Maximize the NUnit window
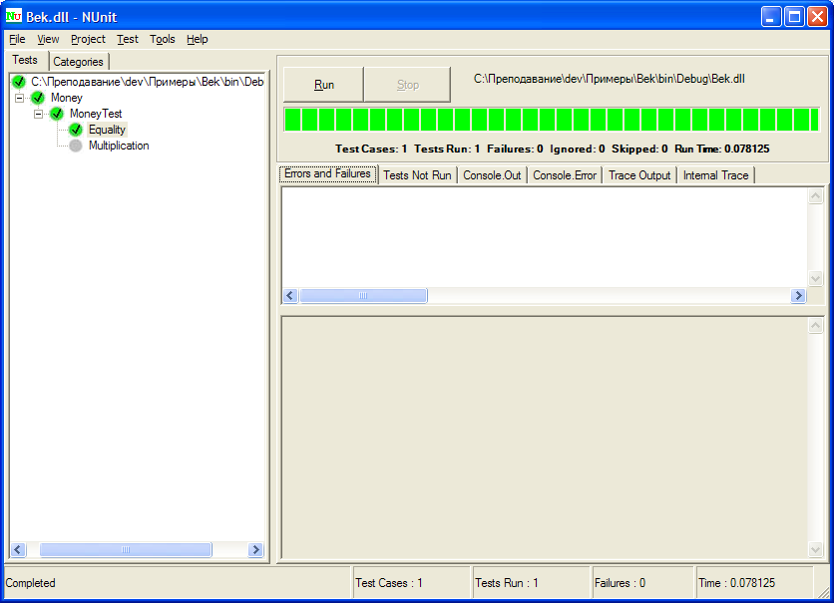This screenshot has width=834, height=603. tap(794, 17)
